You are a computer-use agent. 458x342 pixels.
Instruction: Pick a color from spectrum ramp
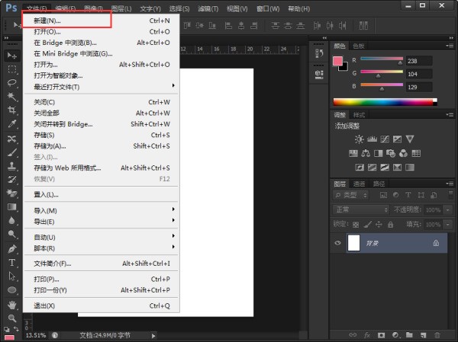(385, 102)
